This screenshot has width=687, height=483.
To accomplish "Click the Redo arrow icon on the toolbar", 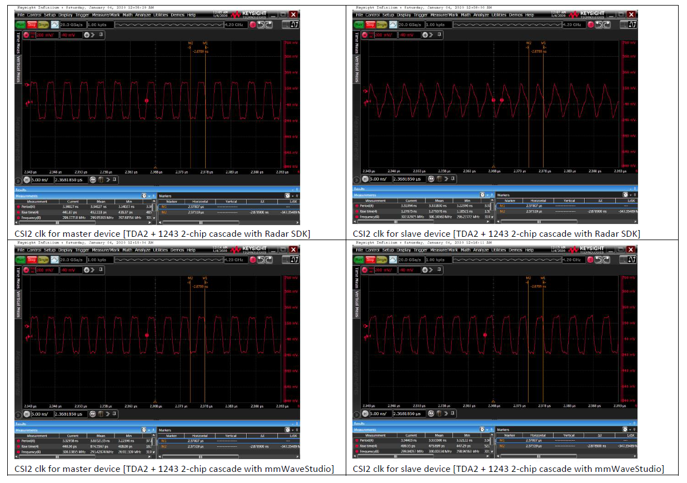I will [x=268, y=25].
